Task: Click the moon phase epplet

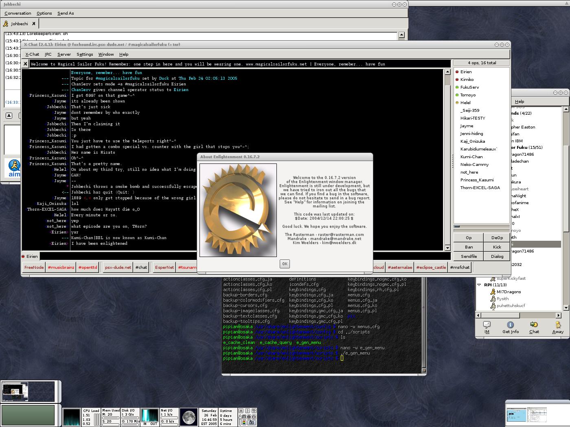Action: click(x=189, y=417)
